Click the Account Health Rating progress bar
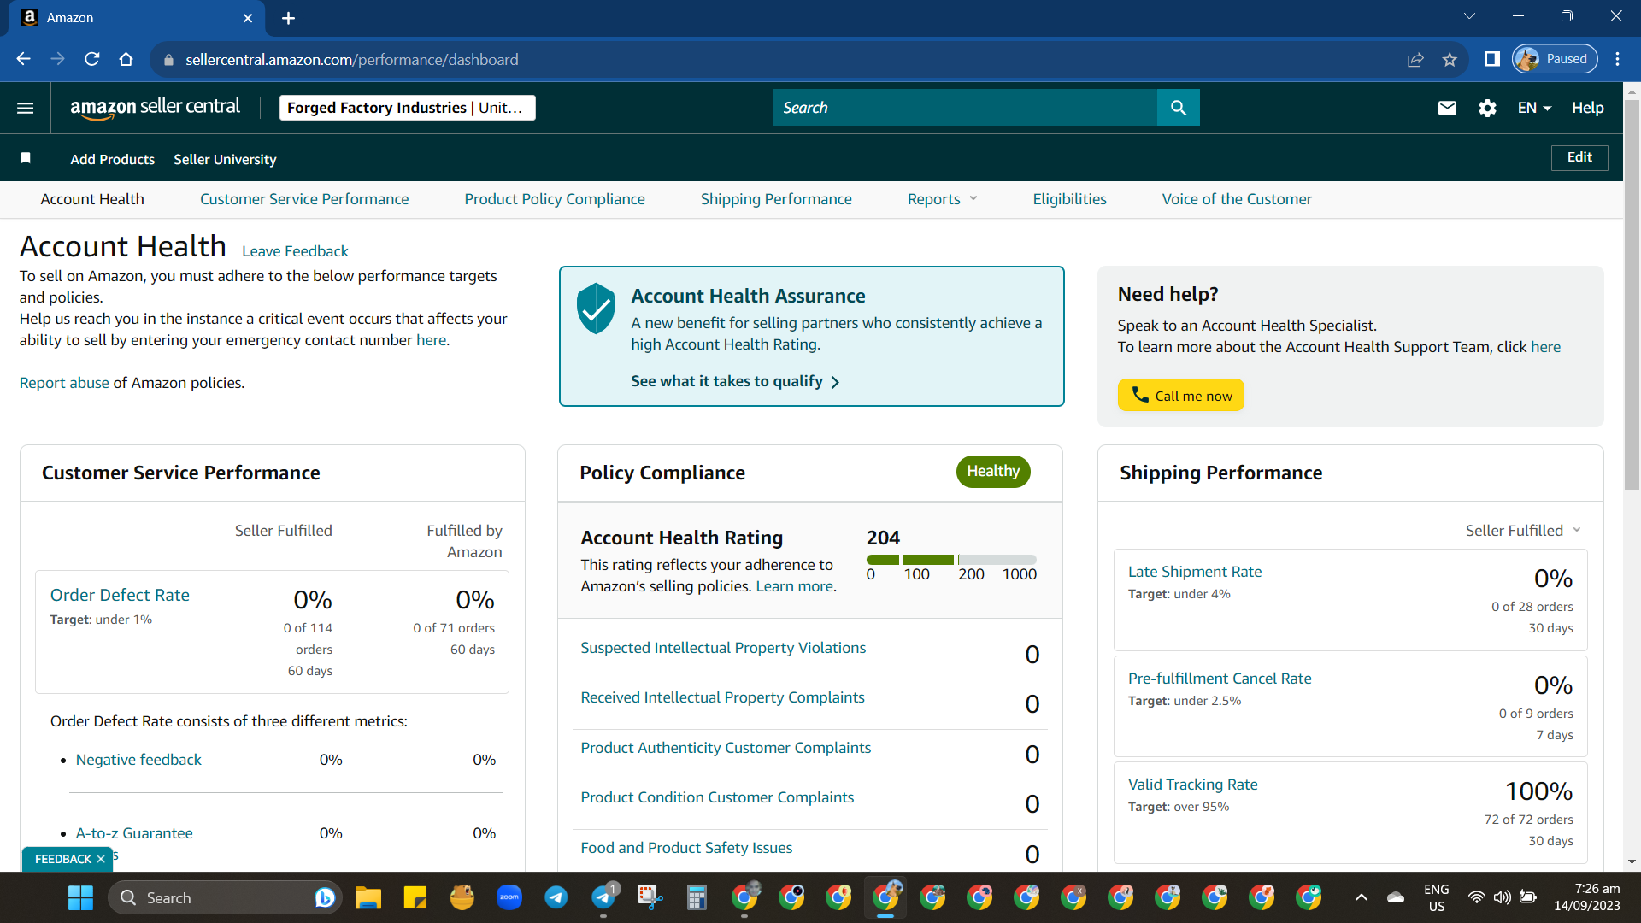The image size is (1641, 923). coord(951,560)
